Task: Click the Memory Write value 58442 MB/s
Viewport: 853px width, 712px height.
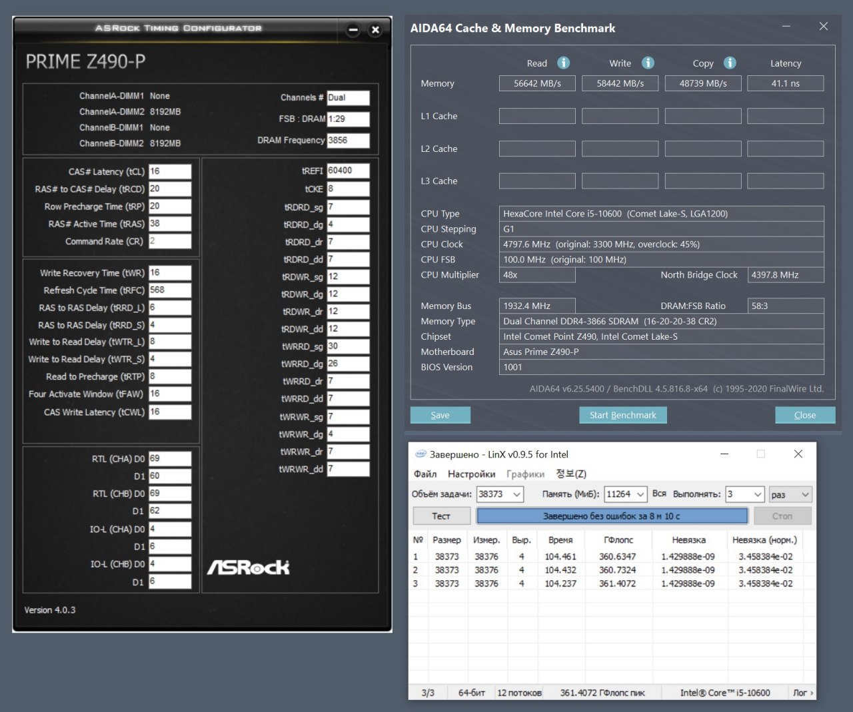Action: 620,83
